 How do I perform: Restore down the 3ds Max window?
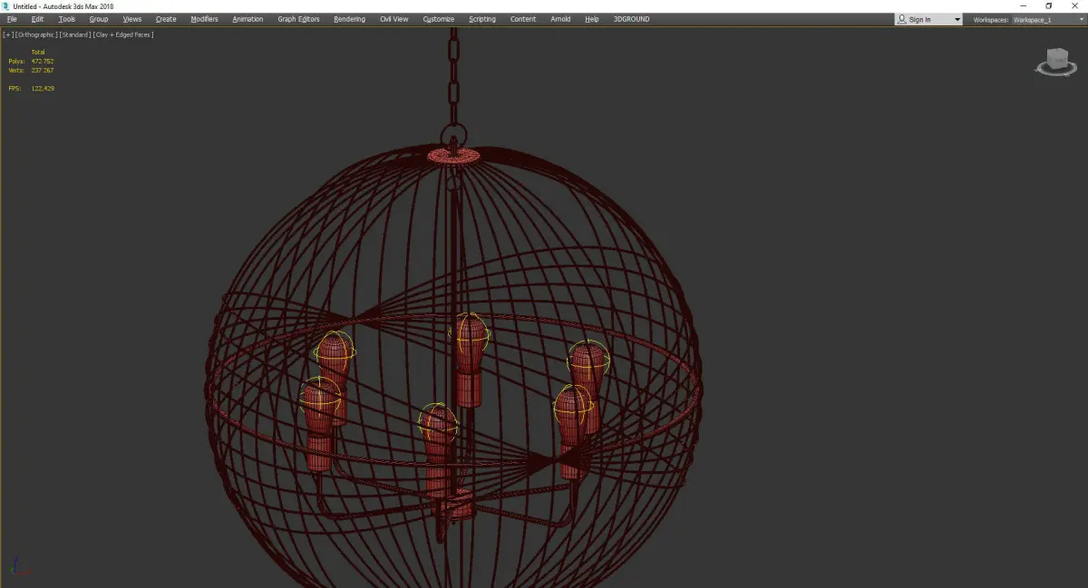click(x=1049, y=6)
